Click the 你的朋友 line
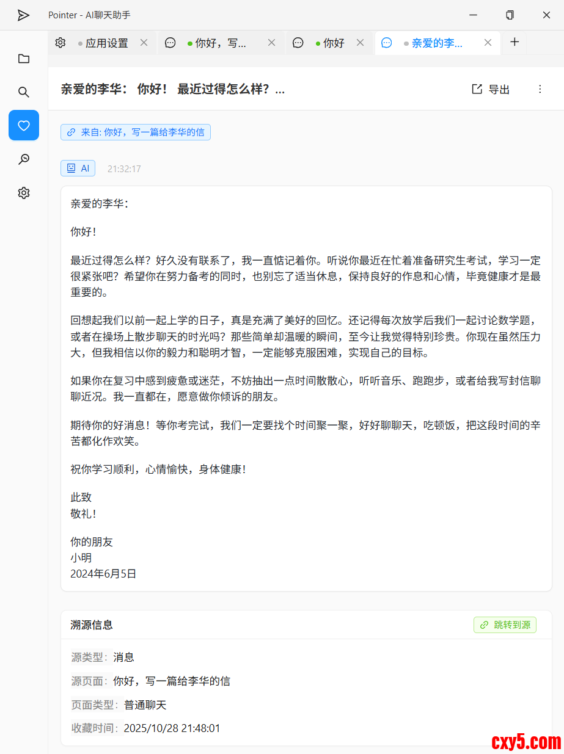The width and height of the screenshot is (564, 754). coord(92,542)
